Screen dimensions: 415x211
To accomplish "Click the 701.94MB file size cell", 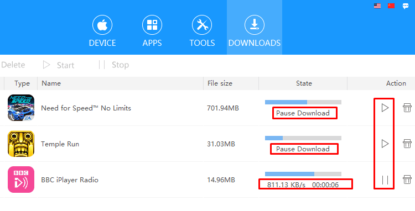I will point(223,108).
